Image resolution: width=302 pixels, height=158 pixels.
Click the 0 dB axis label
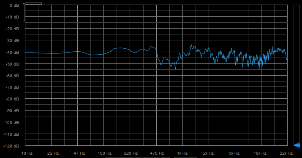(14, 5)
